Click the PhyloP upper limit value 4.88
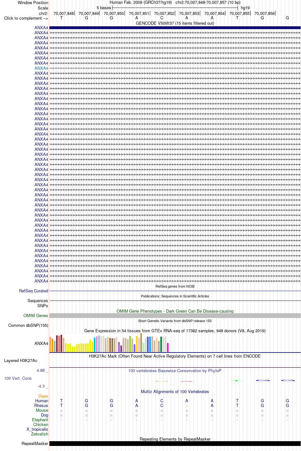Screen dimensions: 301x451 click(41, 370)
